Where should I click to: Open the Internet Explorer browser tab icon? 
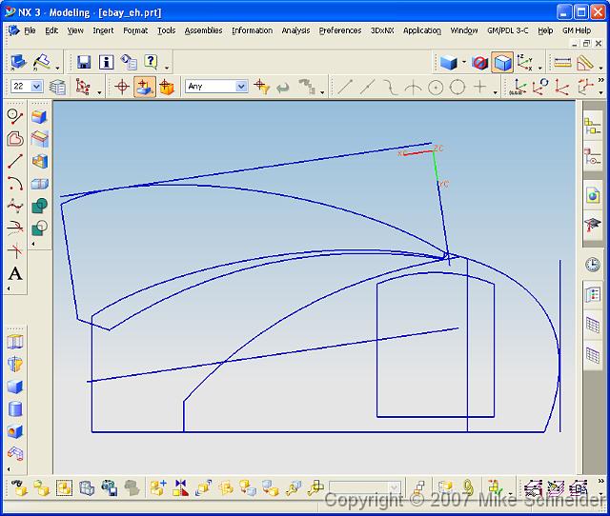coord(593,195)
